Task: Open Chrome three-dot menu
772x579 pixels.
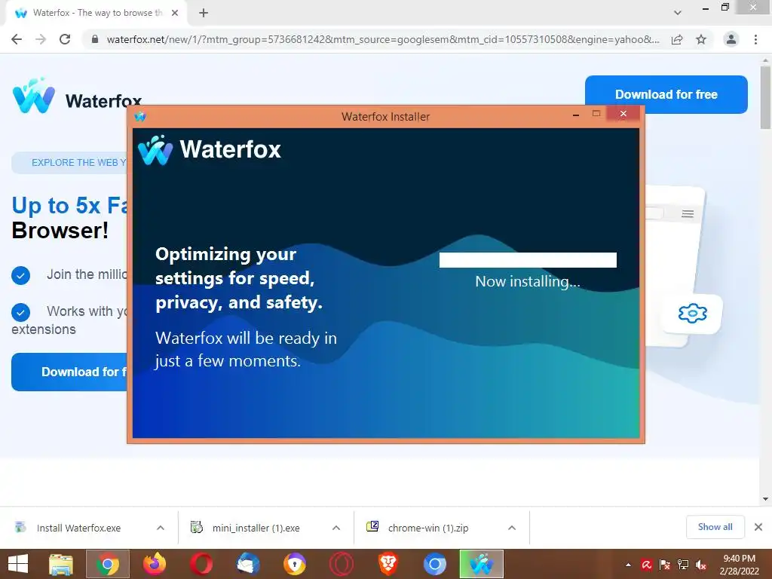Action: tap(755, 39)
